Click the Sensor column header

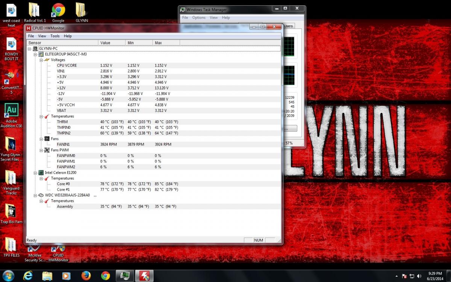pos(62,43)
